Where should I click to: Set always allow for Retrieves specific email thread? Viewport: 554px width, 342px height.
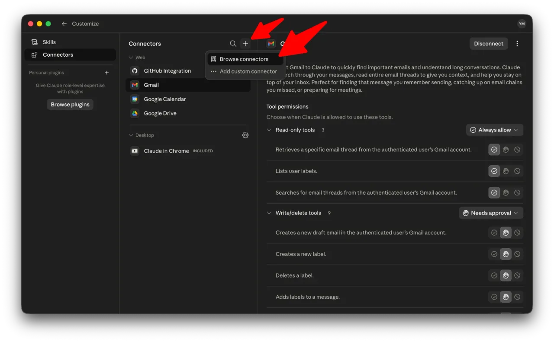[x=494, y=150]
